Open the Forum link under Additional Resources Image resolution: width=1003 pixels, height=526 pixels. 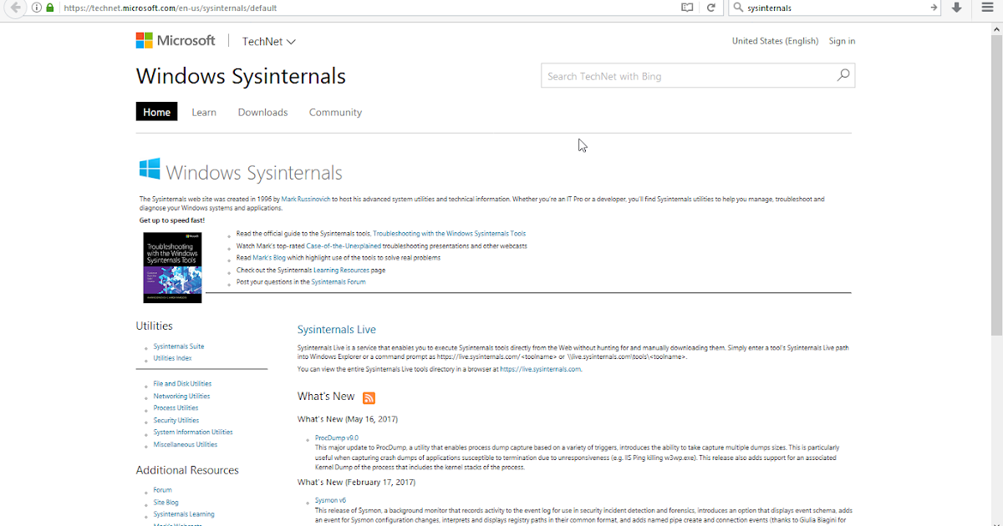pyautogui.click(x=163, y=490)
